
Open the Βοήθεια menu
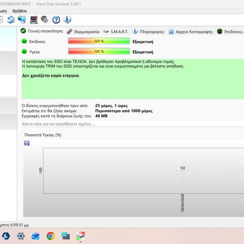coord(20,11)
